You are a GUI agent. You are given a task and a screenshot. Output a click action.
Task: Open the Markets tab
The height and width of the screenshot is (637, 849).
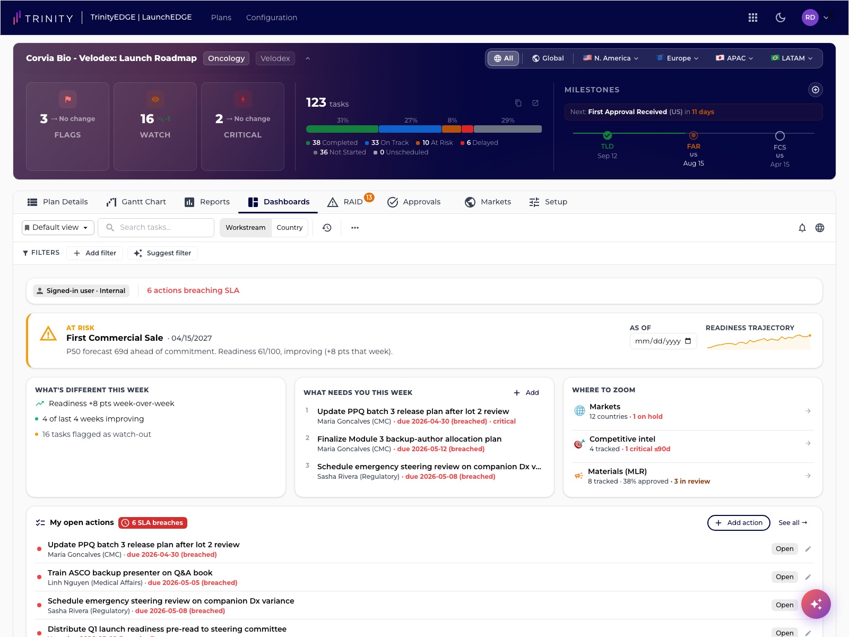click(x=488, y=202)
